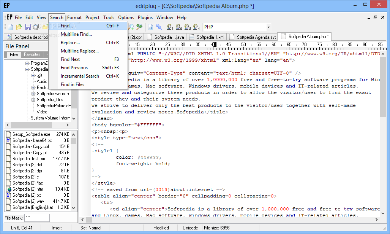Select Softpedia (2).wav in file list
Image resolution: width=390 pixels, height=234 pixels.
click(28, 201)
